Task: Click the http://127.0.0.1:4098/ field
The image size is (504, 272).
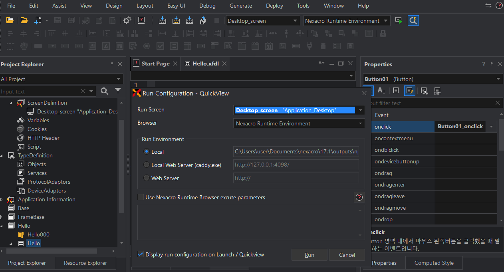Action: coord(296,165)
